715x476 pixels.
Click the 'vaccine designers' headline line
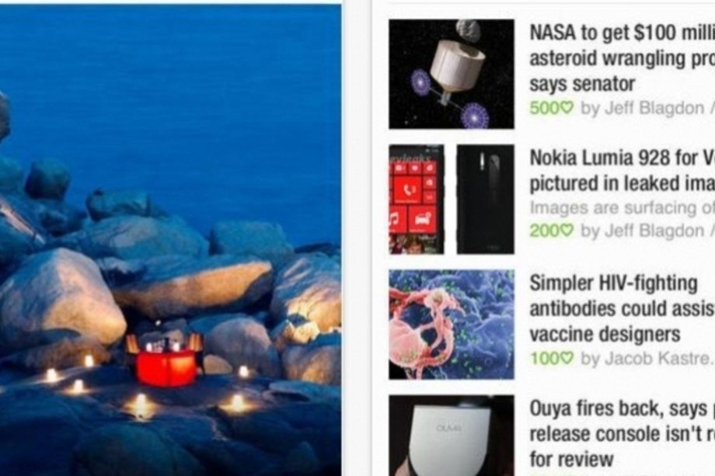(x=605, y=335)
